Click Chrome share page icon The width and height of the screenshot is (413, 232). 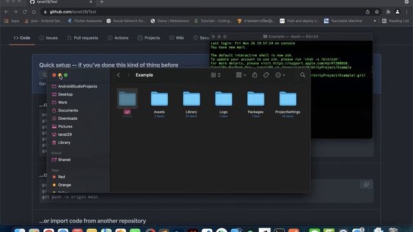pyautogui.click(x=367, y=12)
